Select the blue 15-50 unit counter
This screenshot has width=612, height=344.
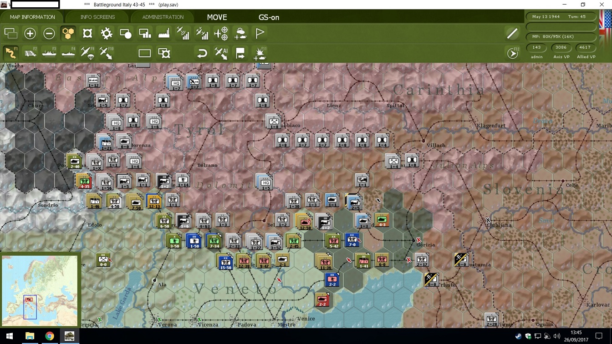coord(225,261)
